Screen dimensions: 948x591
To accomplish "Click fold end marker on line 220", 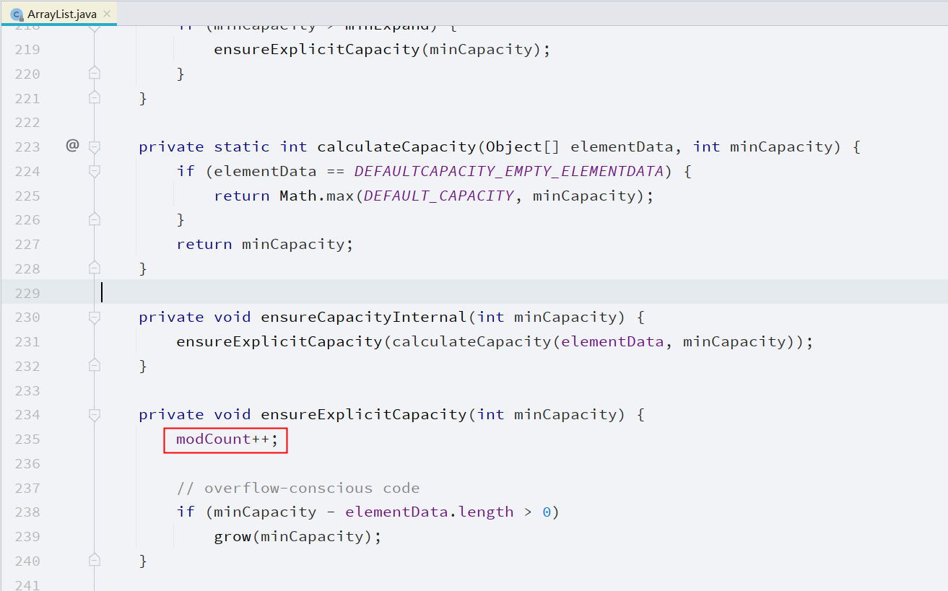I will tap(94, 74).
